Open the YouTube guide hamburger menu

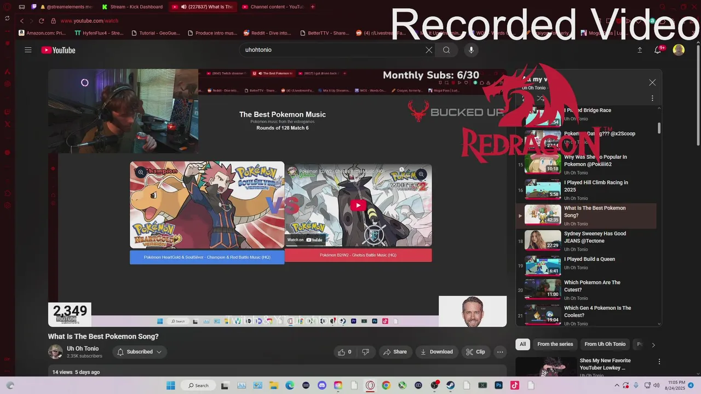pyautogui.click(x=28, y=50)
